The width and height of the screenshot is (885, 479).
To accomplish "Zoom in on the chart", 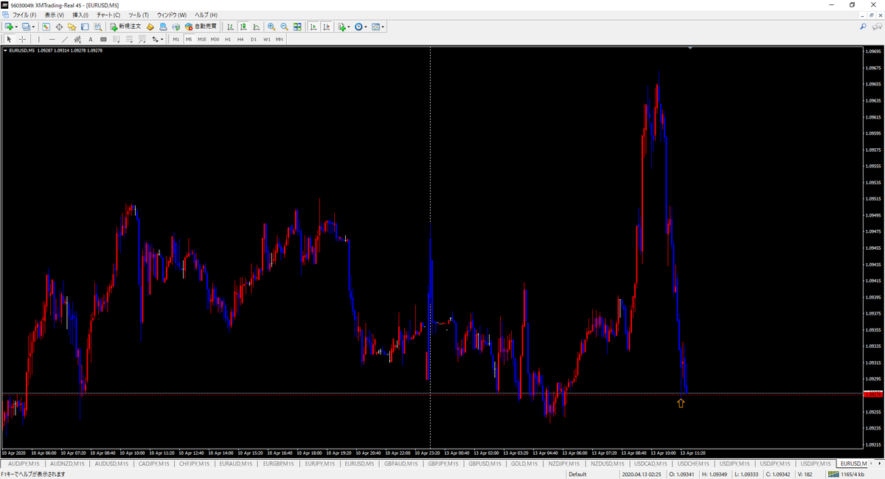I will pyautogui.click(x=271, y=27).
